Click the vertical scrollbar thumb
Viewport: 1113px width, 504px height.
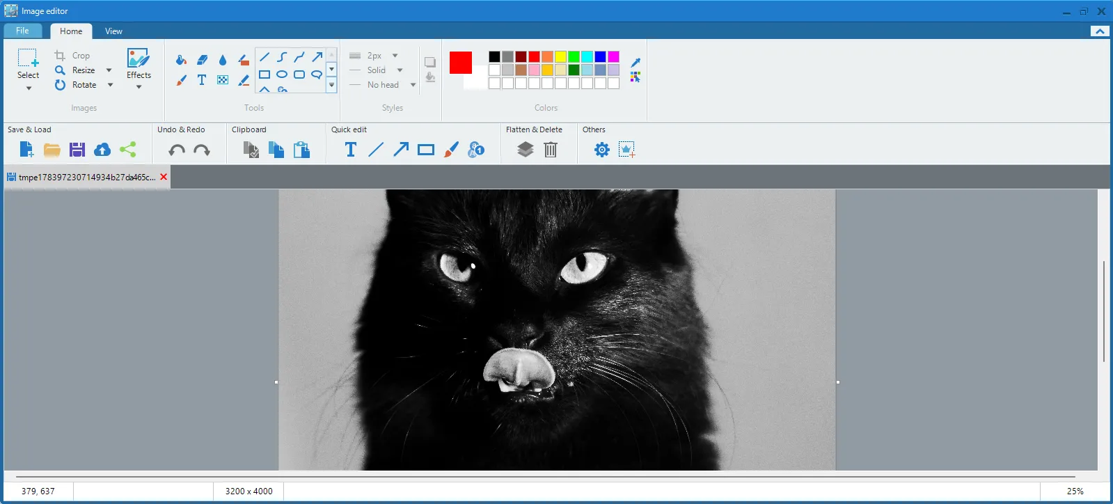(1104, 311)
